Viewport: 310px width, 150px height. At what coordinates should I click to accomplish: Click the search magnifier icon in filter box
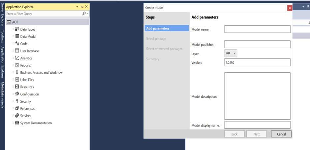click(84, 14)
